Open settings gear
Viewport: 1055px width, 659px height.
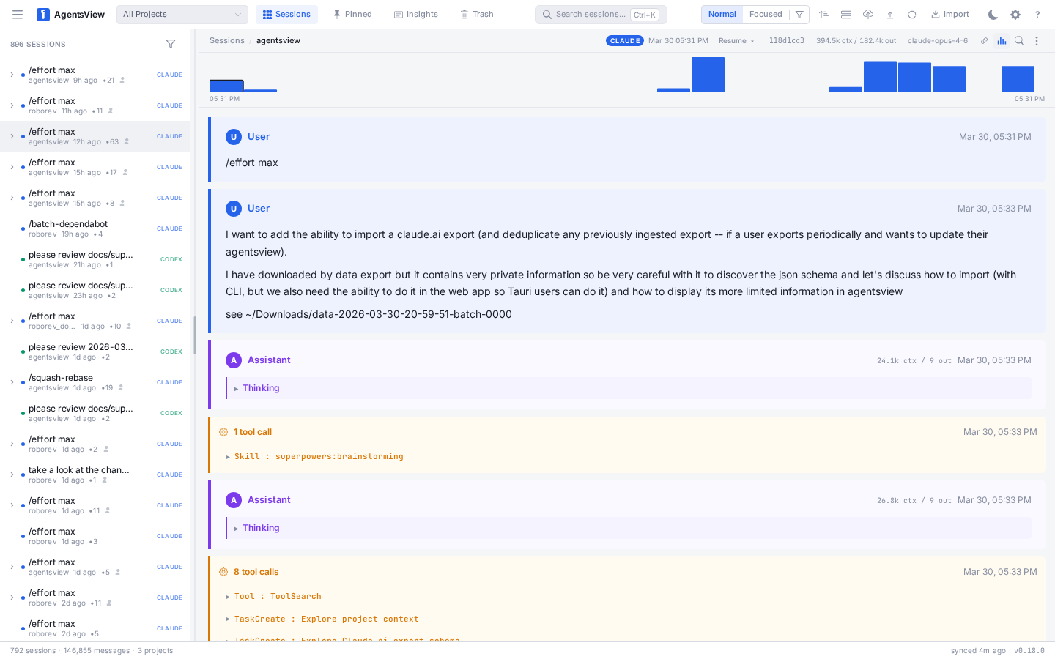coord(1015,15)
